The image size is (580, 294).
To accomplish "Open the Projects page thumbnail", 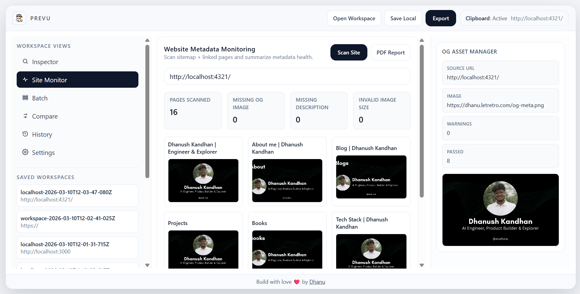I will tap(203, 250).
